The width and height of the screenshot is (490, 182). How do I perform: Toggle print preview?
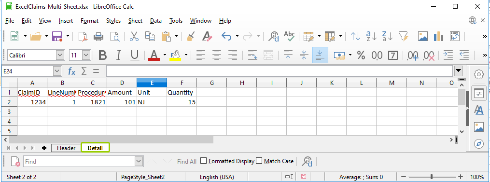(x=115, y=36)
